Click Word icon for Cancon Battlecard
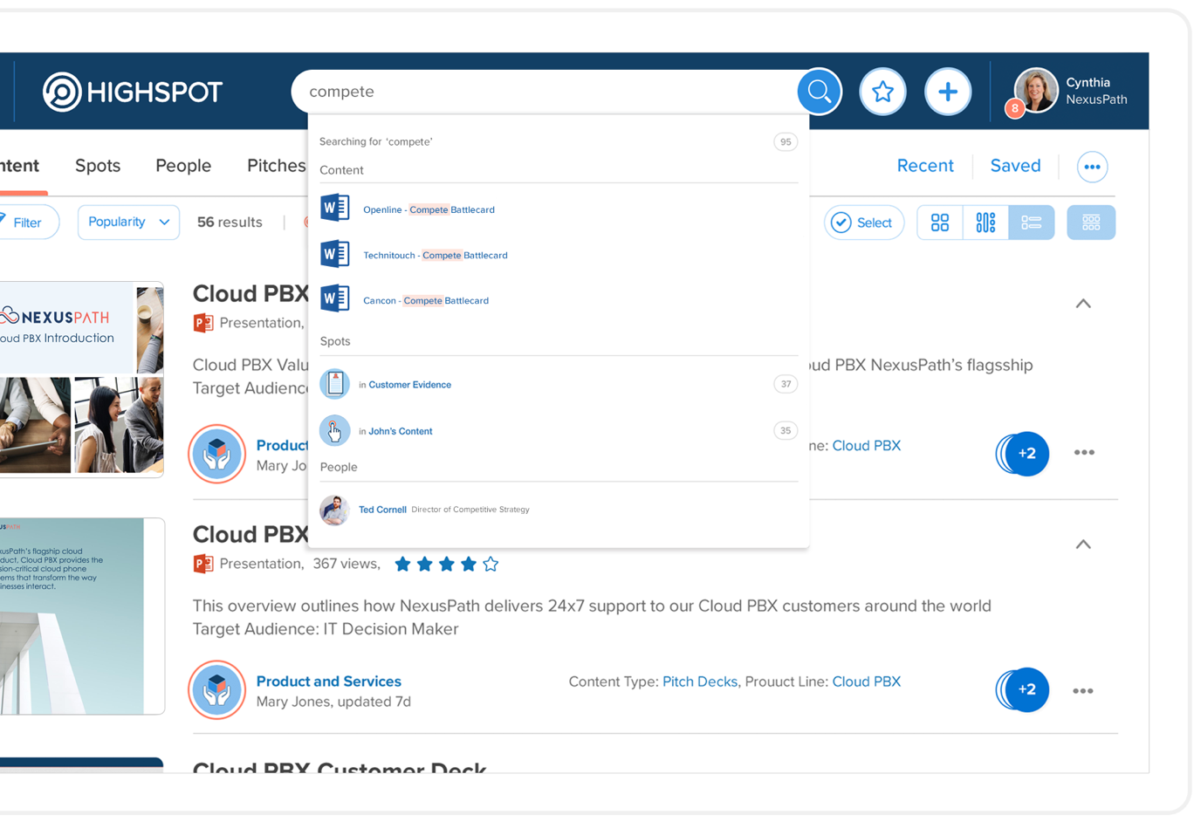Image resolution: width=1194 pixels, height=822 pixels. tap(335, 298)
